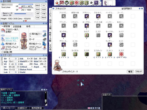Open the map button in basic info

44,13
